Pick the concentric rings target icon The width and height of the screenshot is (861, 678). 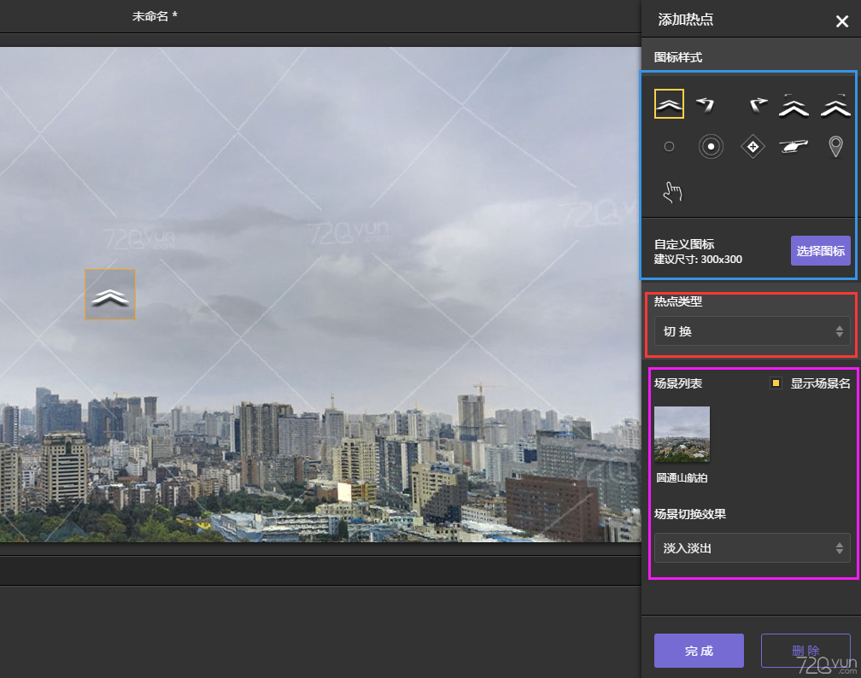click(711, 147)
